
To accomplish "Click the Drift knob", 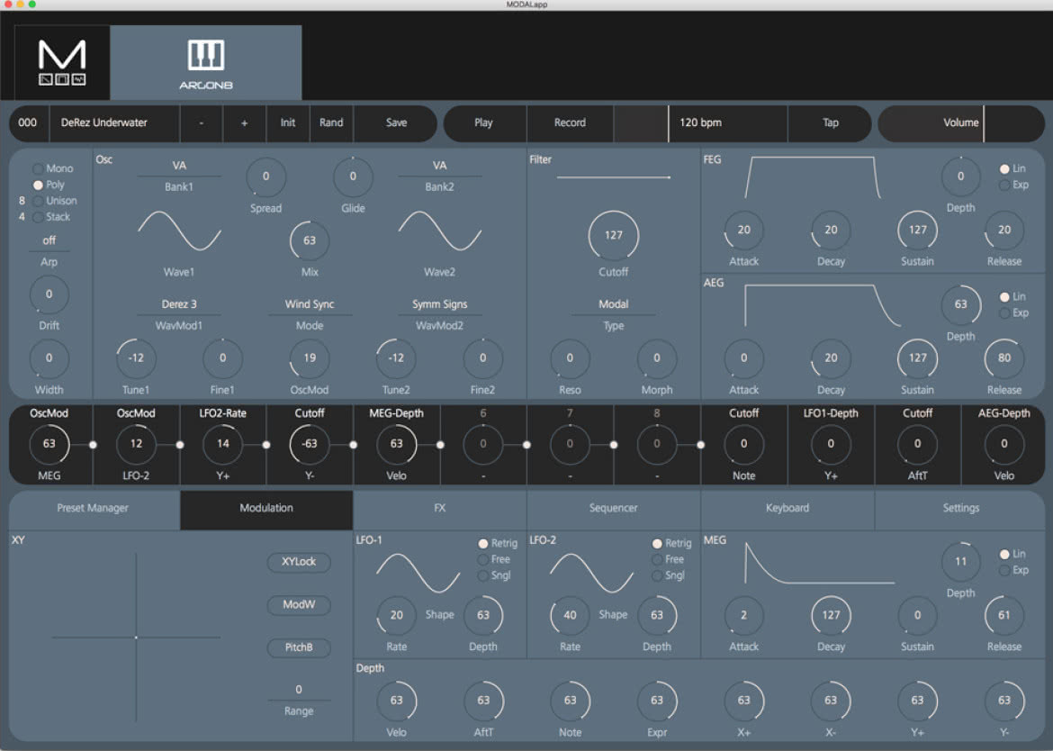I will (x=49, y=294).
